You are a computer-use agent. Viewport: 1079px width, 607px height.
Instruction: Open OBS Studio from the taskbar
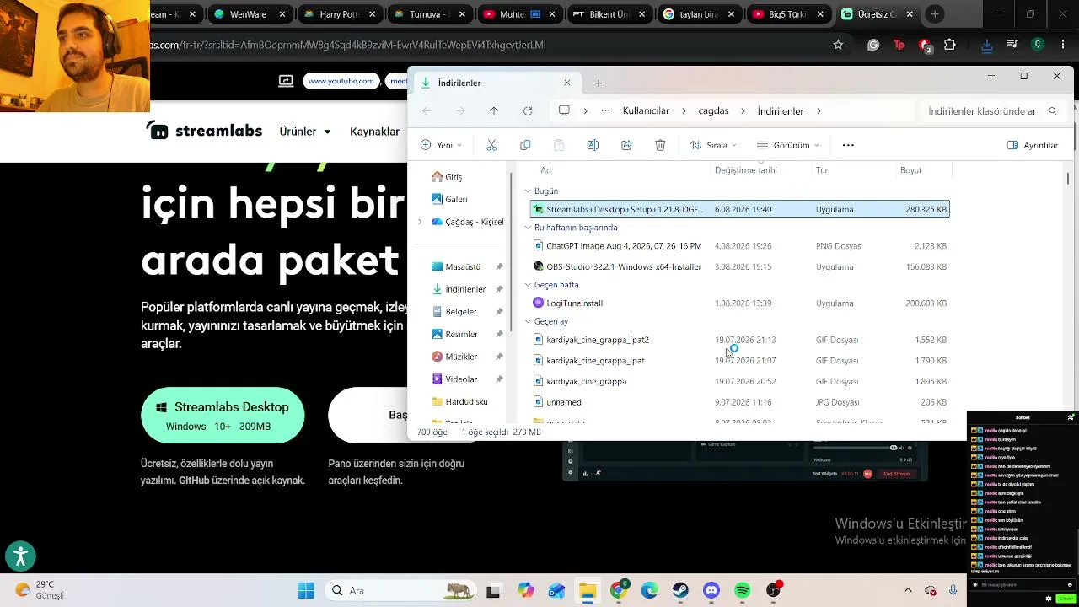point(774,590)
